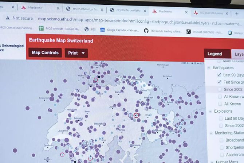Click the Bern city label on the map

(87, 112)
